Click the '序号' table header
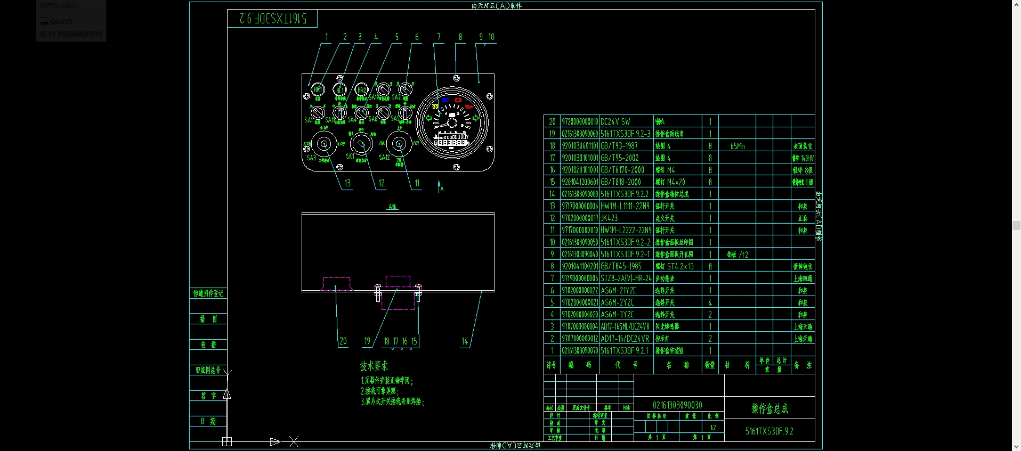This screenshot has width=1021, height=451. (552, 365)
